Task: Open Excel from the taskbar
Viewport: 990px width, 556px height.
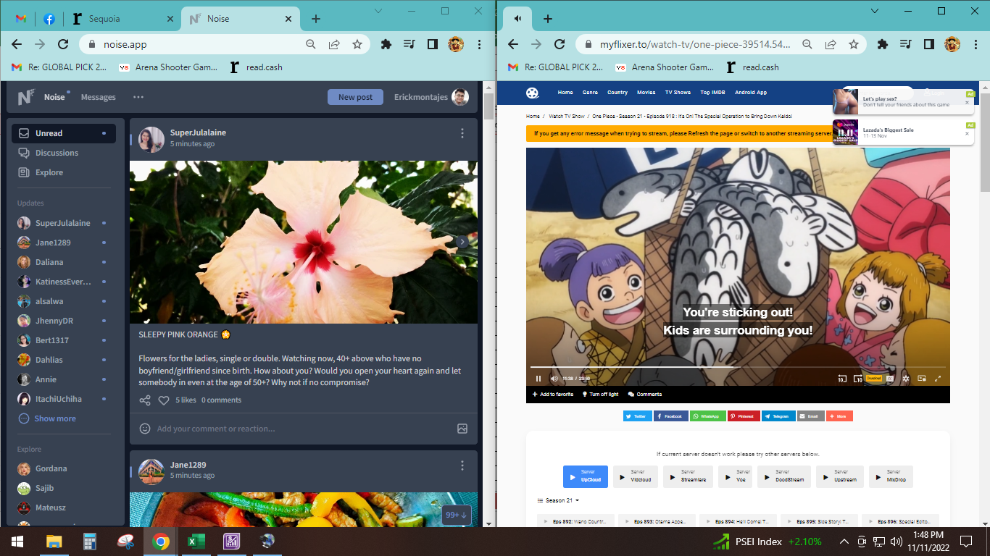Action: [196, 542]
